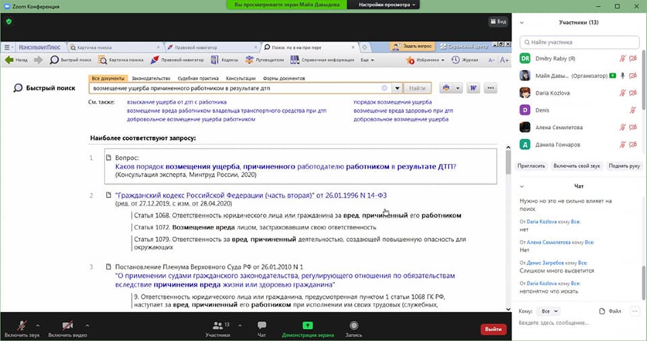
Task: Turn on camera with Включить видео
Action: 67,326
